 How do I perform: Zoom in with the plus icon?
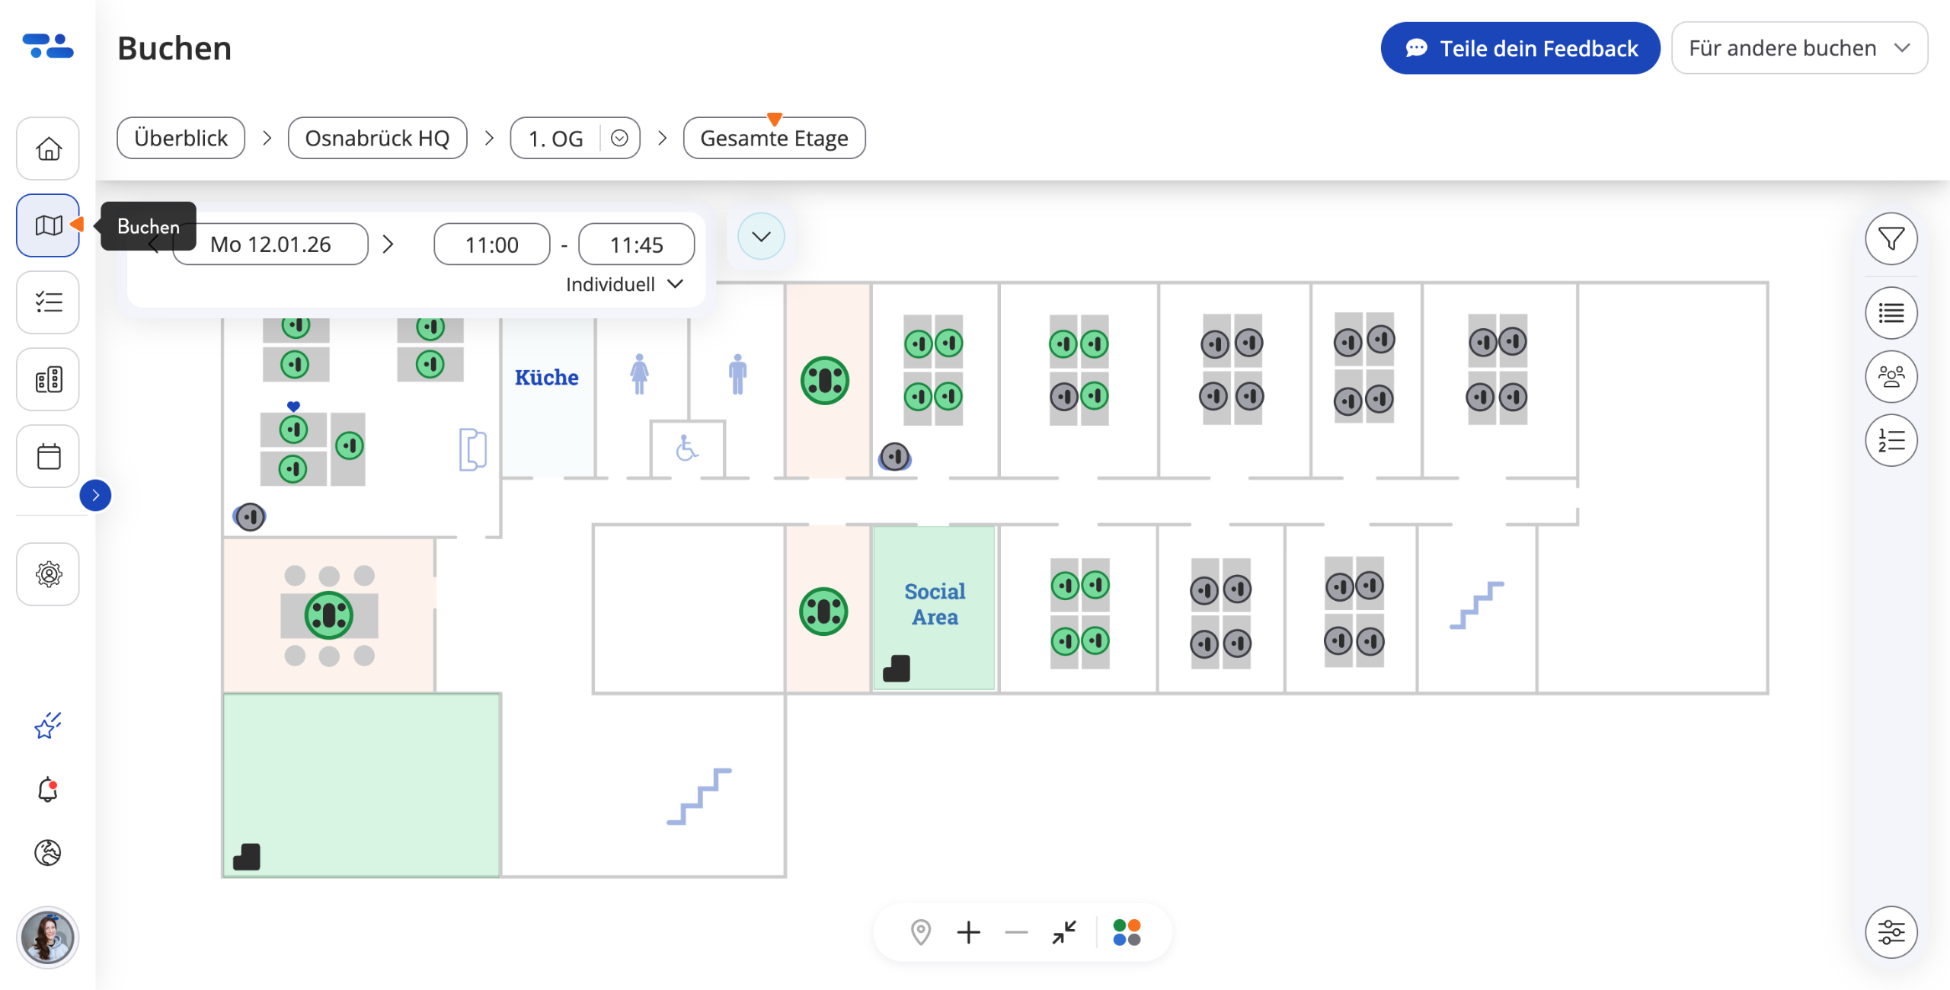coord(968,932)
